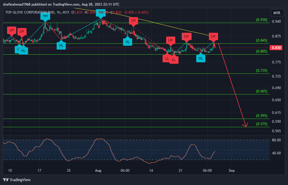Select the HL marker below the July 25 low
This screenshot has width=288, height=185.
[x=61, y=45]
